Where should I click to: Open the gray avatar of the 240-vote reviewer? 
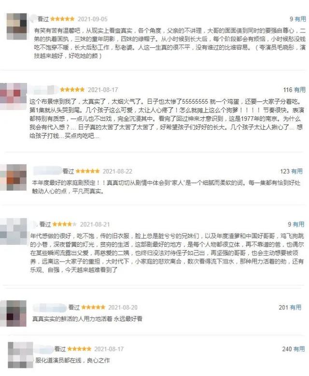point(20,355)
